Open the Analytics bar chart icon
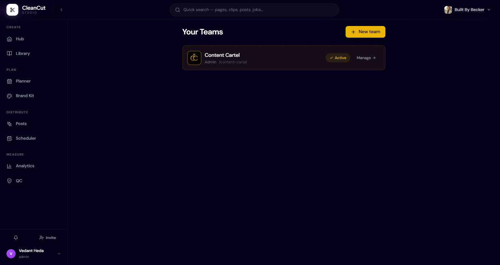Image resolution: width=500 pixels, height=265 pixels. coord(9,166)
